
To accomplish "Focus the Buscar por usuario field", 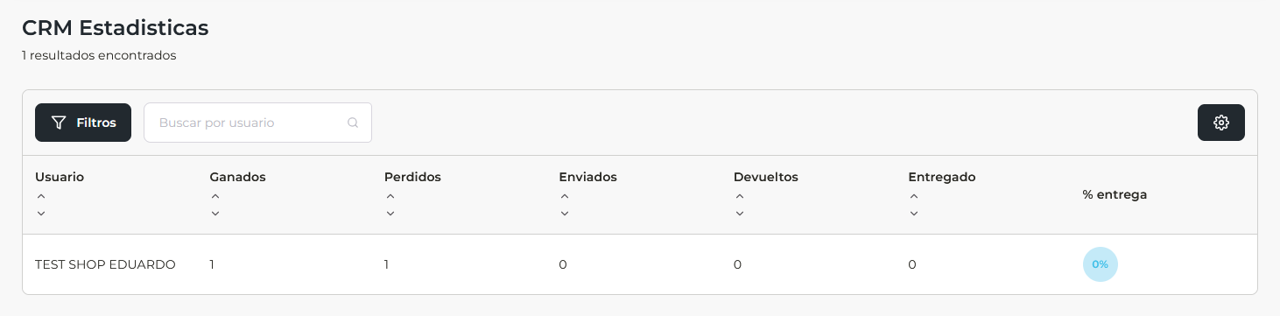I will [257, 123].
